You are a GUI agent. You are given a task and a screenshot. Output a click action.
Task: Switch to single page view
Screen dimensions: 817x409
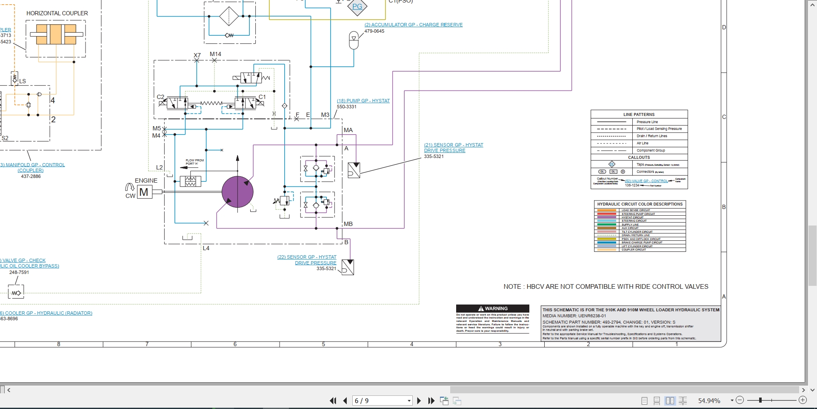(x=644, y=401)
